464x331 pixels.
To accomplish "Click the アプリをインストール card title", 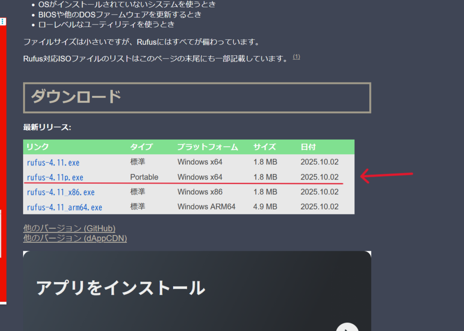I will [x=121, y=288].
